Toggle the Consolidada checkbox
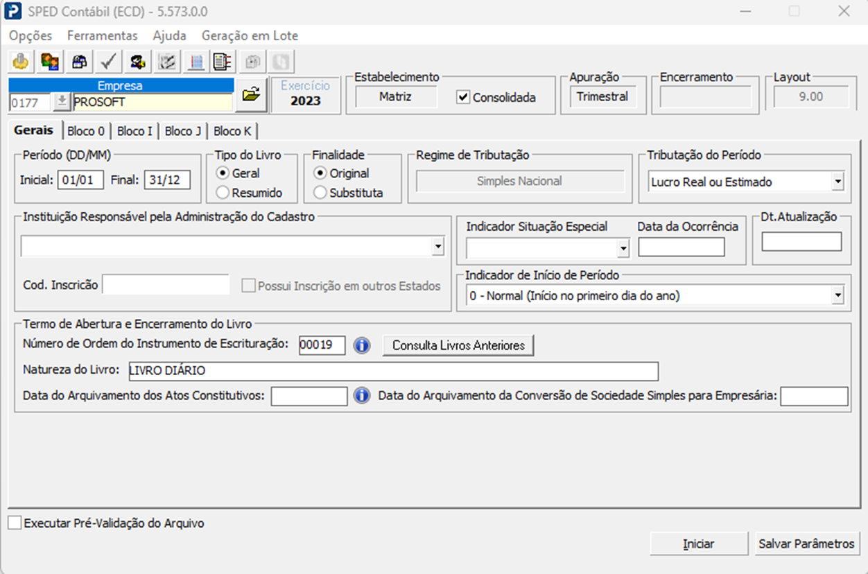The width and height of the screenshot is (868, 574). click(x=463, y=98)
